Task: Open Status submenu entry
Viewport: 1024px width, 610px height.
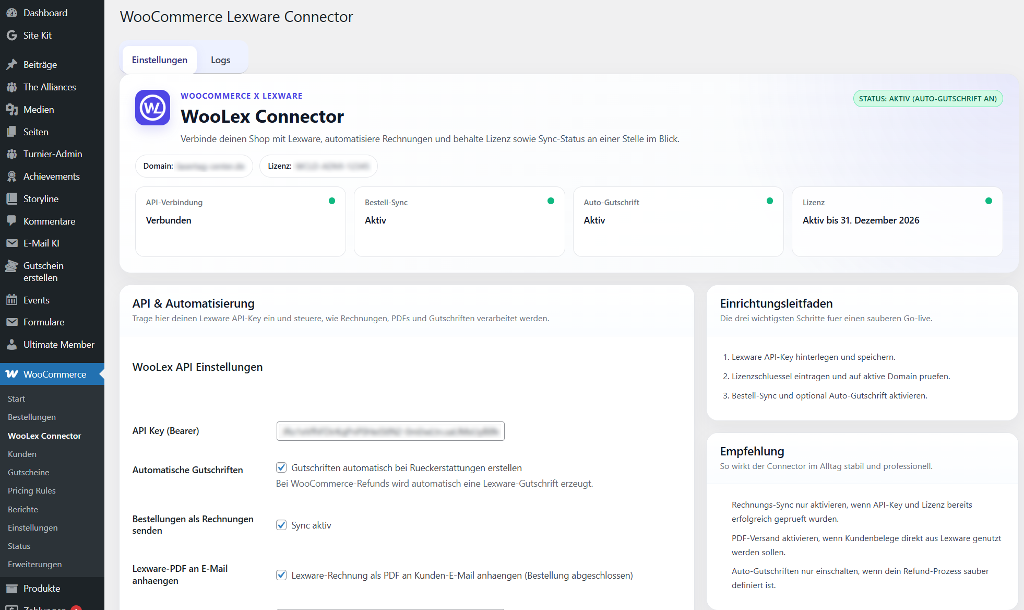Action: (x=19, y=546)
